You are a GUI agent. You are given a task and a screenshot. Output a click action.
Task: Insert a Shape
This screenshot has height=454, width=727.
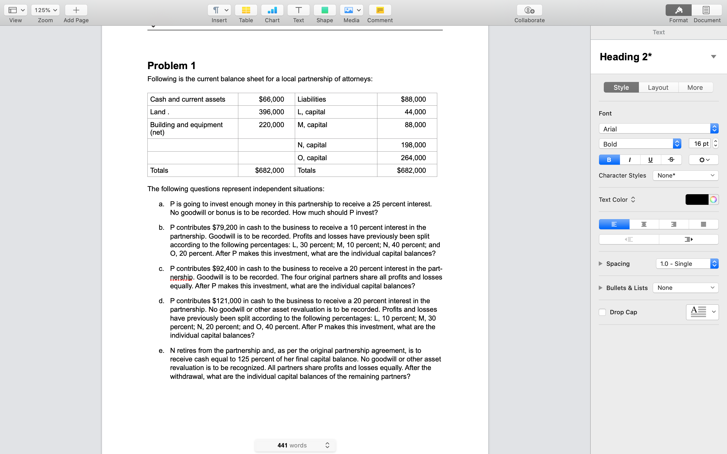[x=324, y=10]
